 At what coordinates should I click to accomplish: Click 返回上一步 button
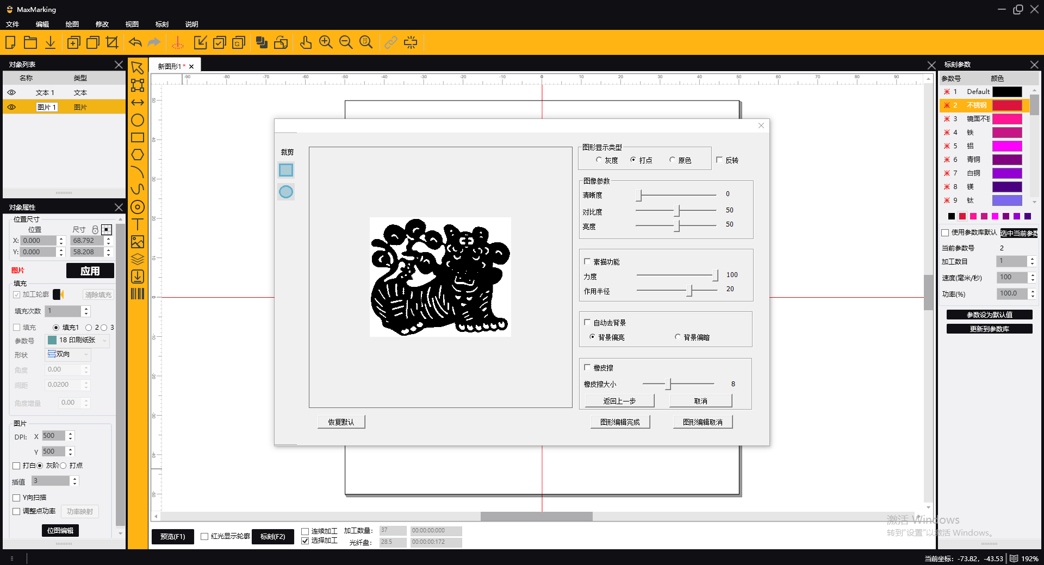click(x=619, y=401)
